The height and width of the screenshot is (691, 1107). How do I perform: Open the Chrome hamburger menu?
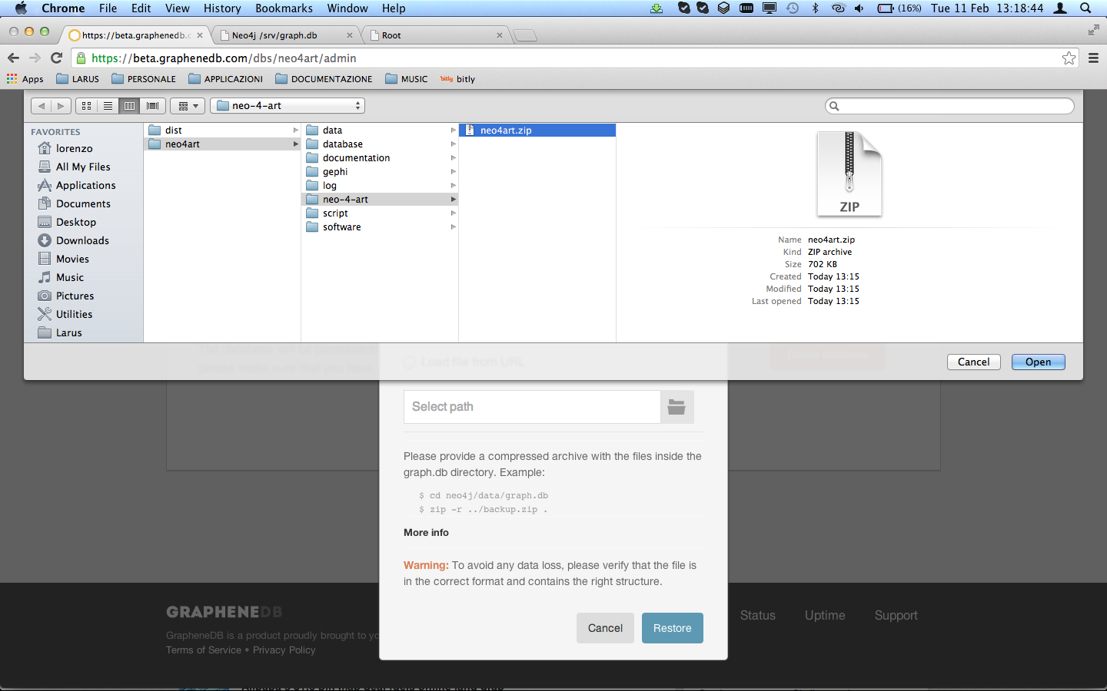point(1093,58)
